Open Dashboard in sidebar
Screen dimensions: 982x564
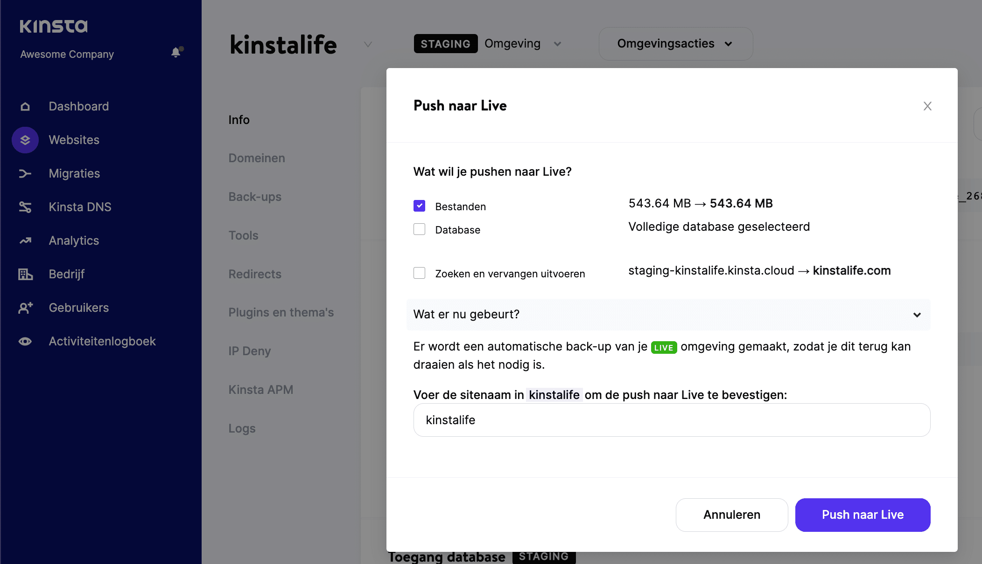[x=78, y=106]
